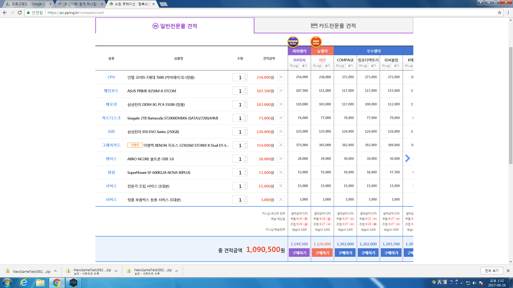The height and width of the screenshot is (288, 513).
Task: Open File Explorer from the taskbar
Action: [40, 283]
